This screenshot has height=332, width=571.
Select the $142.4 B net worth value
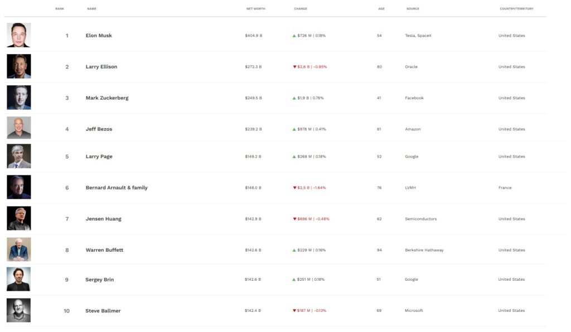tap(253, 310)
